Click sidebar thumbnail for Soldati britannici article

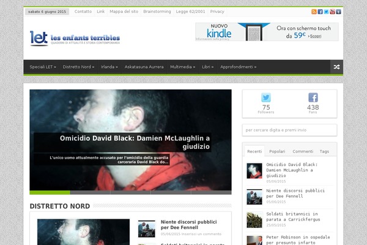254,220
